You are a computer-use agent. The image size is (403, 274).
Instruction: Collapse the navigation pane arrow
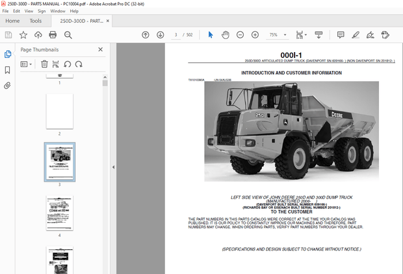click(113, 167)
